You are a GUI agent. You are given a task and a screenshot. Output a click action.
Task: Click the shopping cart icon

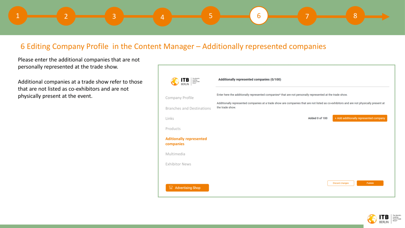pyautogui.click(x=171, y=188)
